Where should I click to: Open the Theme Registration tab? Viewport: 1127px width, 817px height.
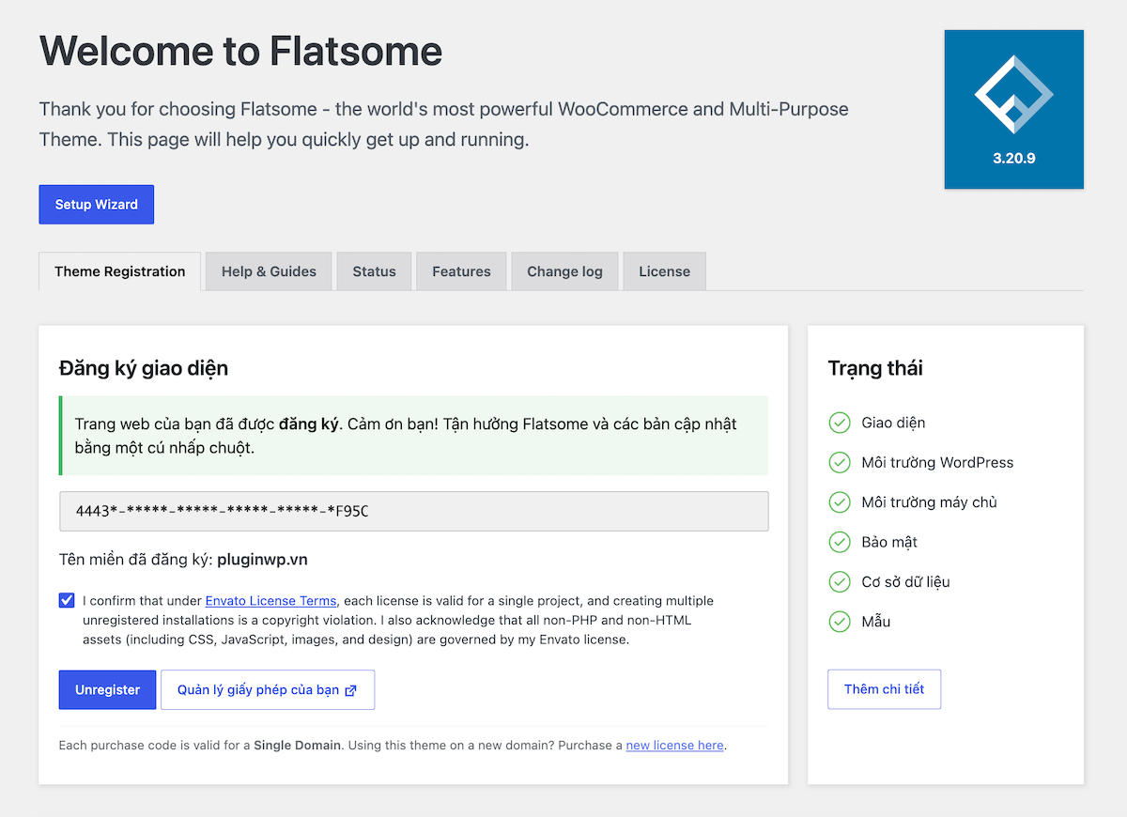pos(120,271)
